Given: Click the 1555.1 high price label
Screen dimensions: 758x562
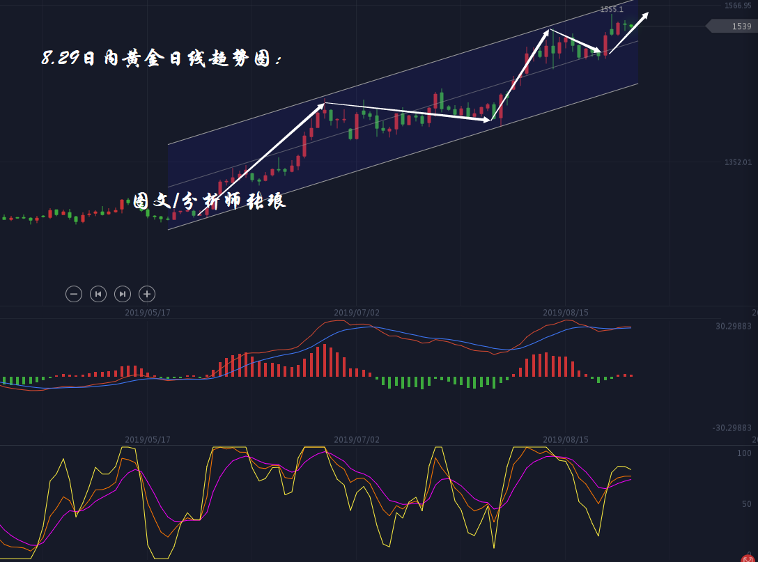Looking at the screenshot, I should [612, 10].
